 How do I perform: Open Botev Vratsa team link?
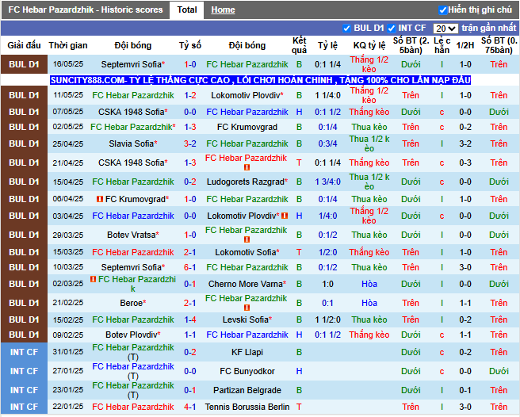click(x=133, y=235)
